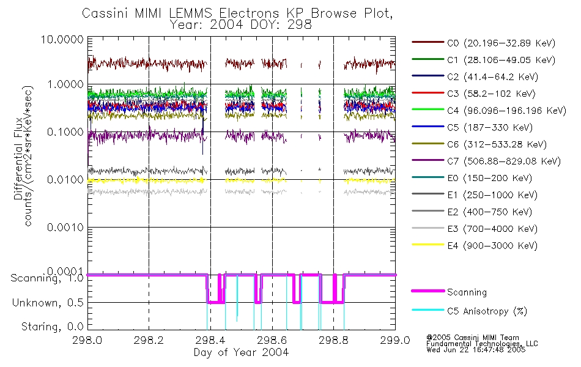This screenshot has height=367, width=581.
Task: Click the dark green C1 legend line swatch
Action: coord(427,59)
